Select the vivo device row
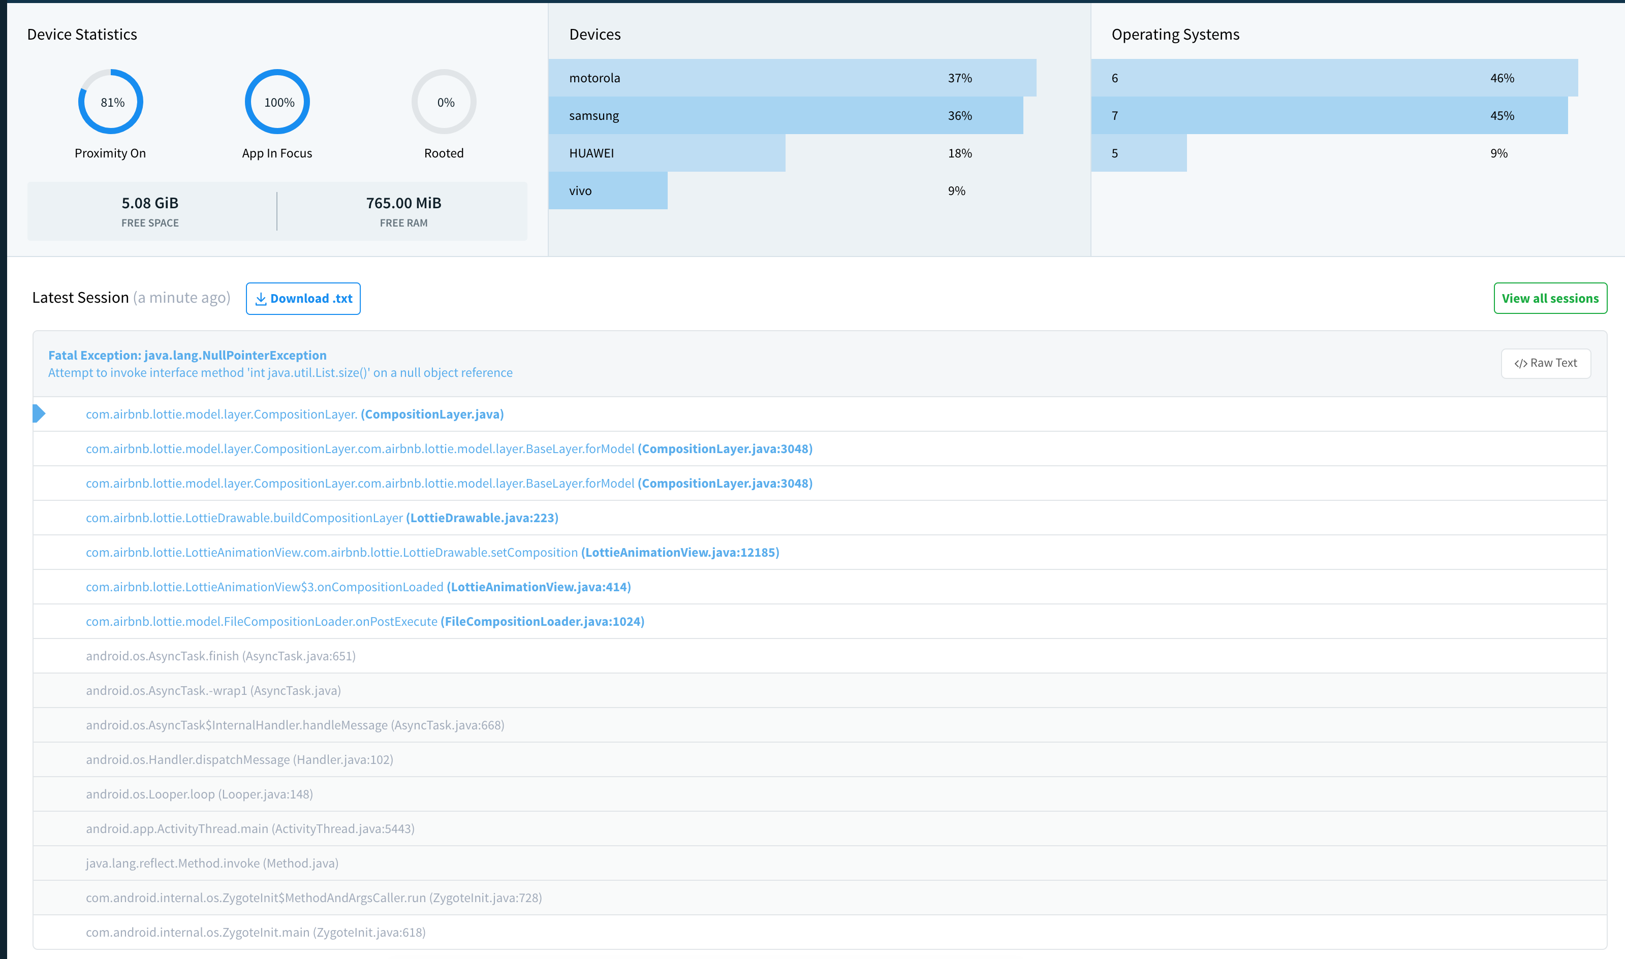 point(608,190)
